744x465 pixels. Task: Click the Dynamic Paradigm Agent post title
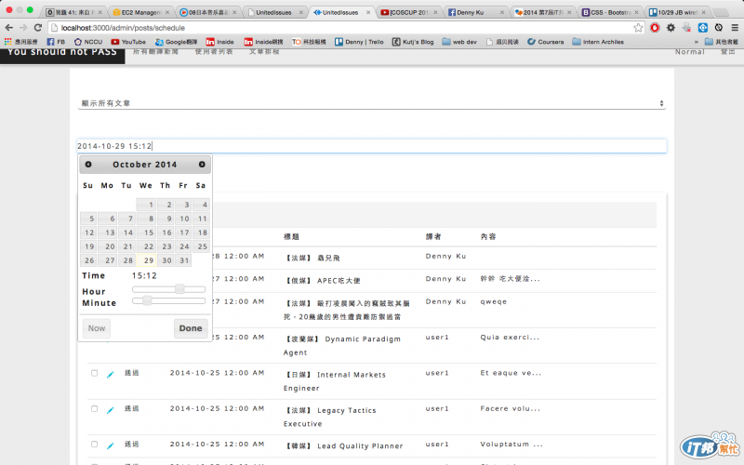[342, 345]
